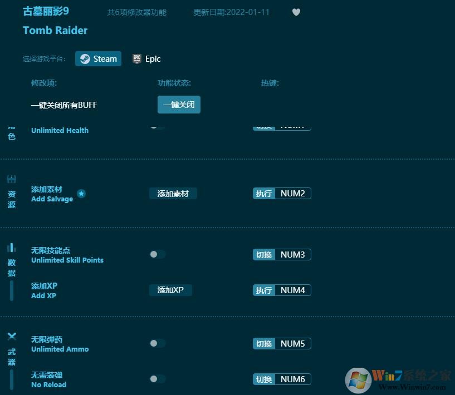Toggle Unlimited Ammo switch

click(158, 343)
